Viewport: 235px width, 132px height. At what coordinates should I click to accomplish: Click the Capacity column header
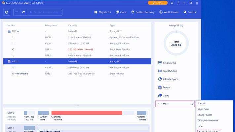(72, 25)
